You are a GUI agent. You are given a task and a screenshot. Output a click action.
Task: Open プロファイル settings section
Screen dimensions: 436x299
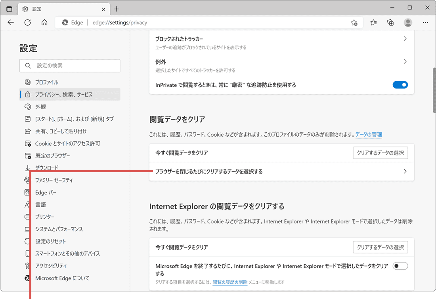(x=70, y=82)
